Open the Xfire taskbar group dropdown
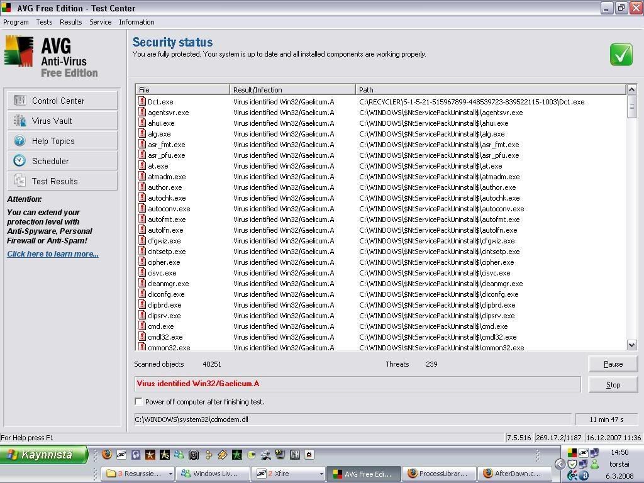644x483 pixels. click(321, 474)
